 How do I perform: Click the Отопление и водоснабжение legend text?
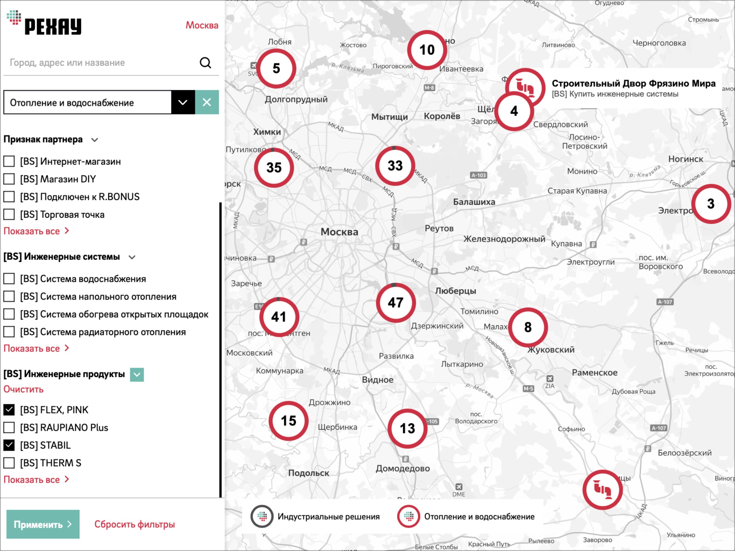click(479, 517)
